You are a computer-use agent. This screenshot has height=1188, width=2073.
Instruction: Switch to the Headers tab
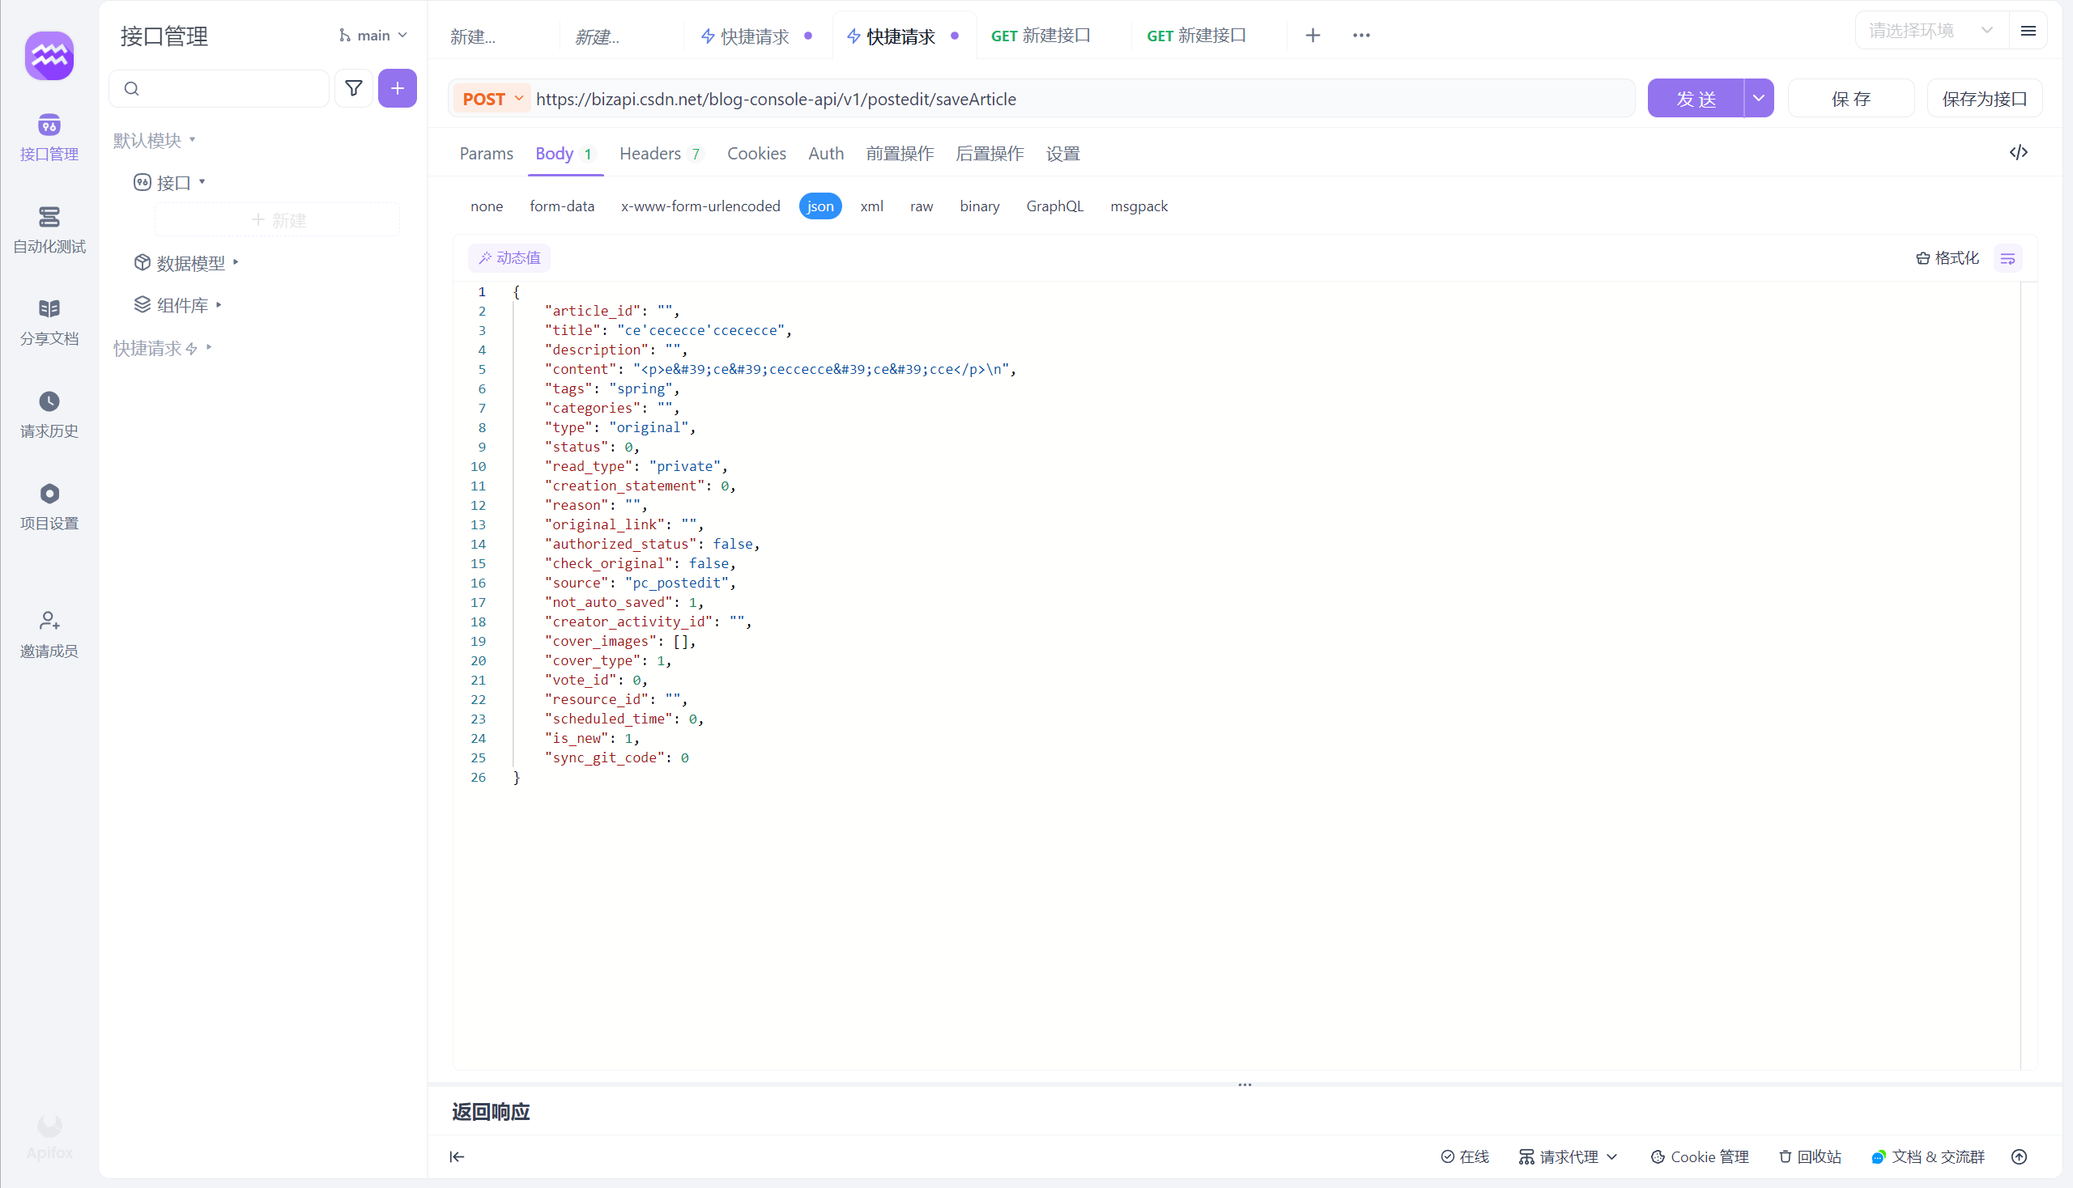click(x=649, y=154)
